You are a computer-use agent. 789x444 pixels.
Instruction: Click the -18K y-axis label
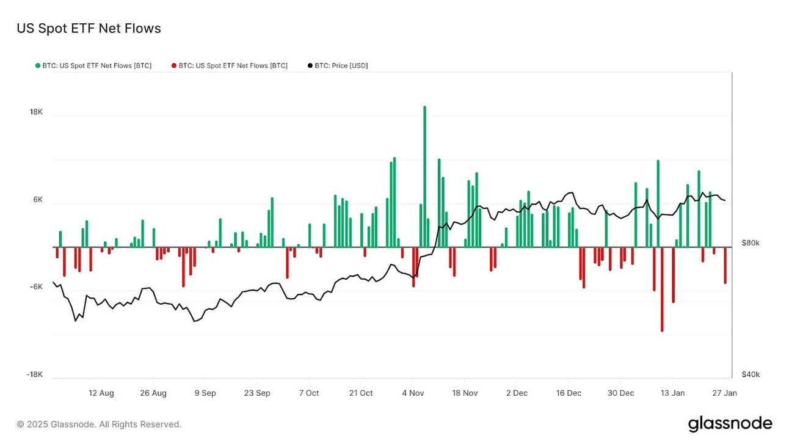click(35, 374)
